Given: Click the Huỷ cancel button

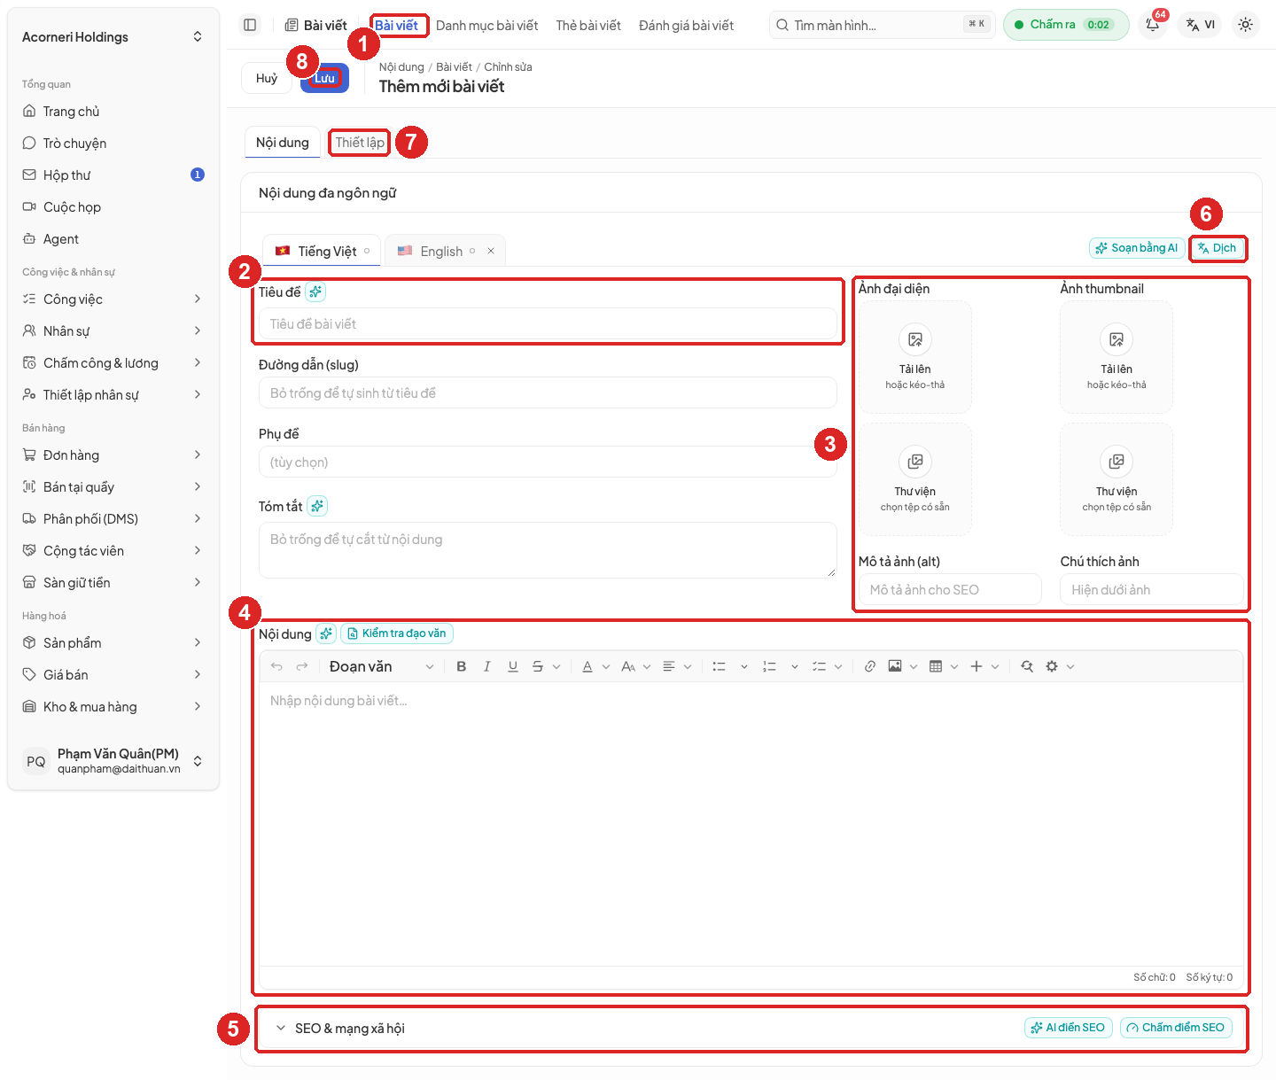Looking at the screenshot, I should (x=267, y=78).
